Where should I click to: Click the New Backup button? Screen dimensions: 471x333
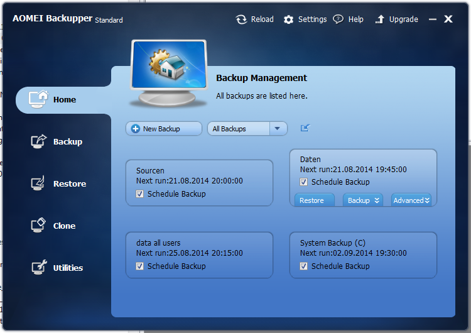click(164, 129)
